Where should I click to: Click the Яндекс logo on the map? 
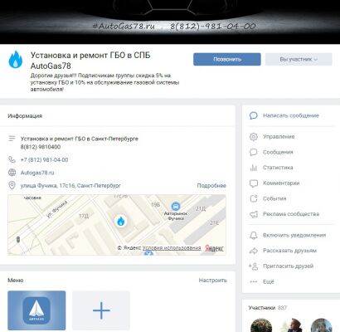click(214, 248)
